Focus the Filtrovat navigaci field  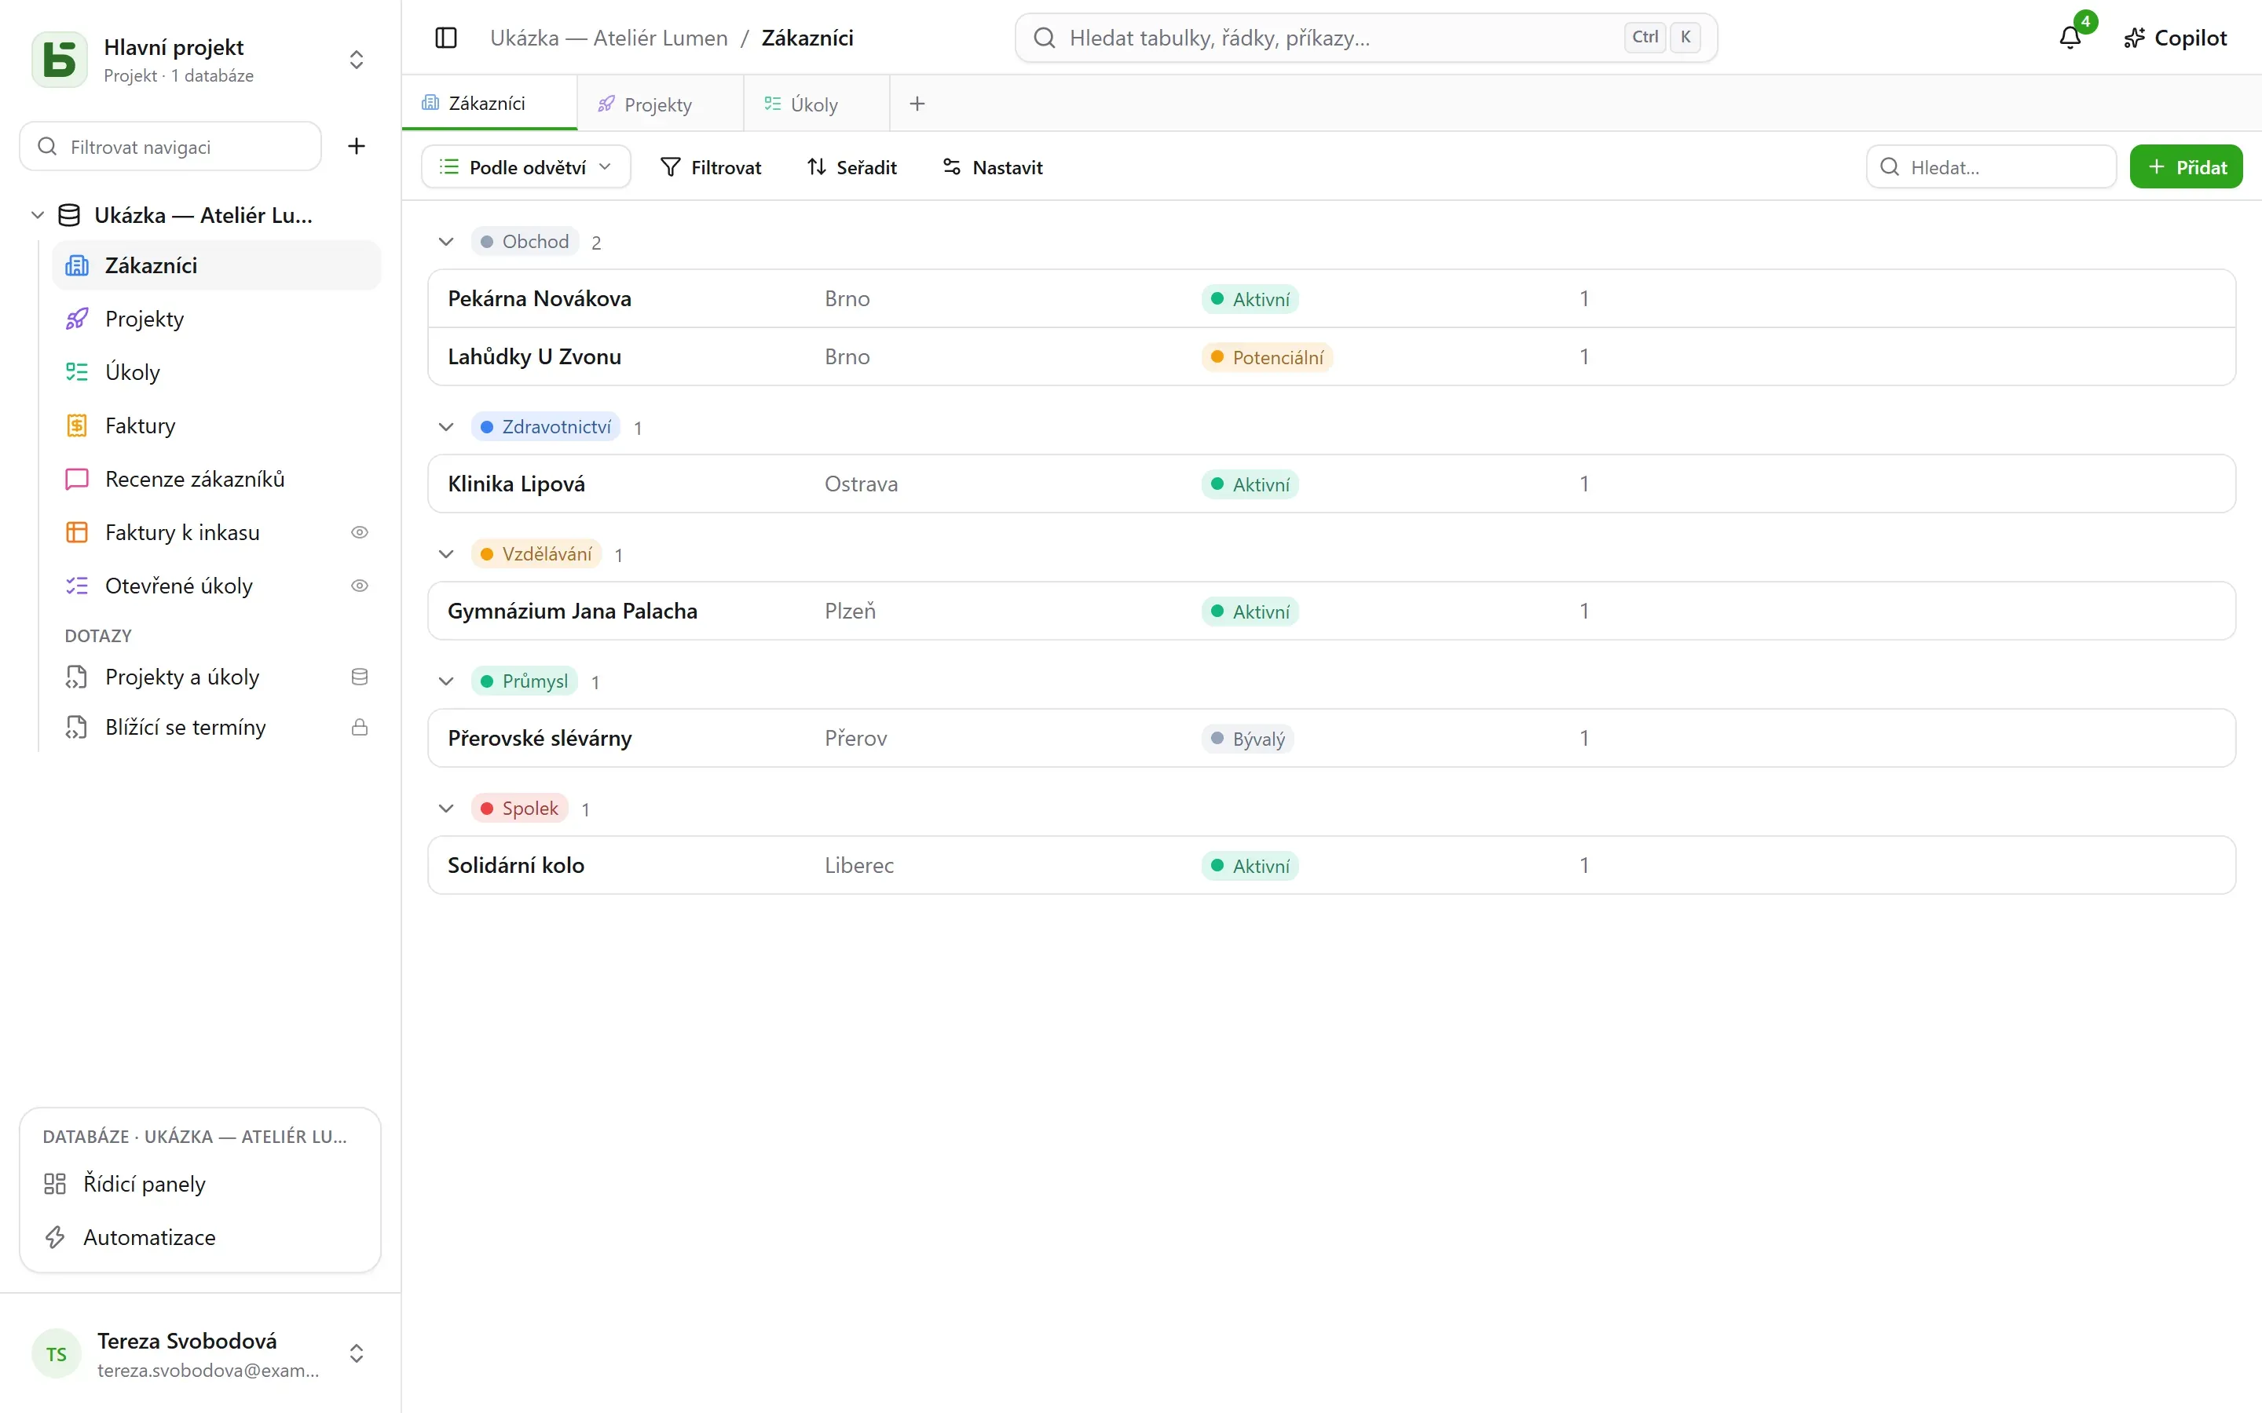click(170, 146)
